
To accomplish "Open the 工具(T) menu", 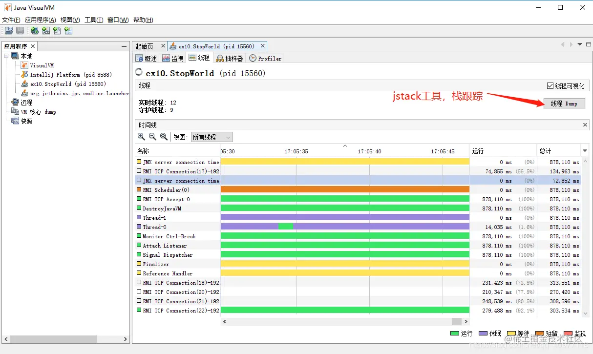I will coord(94,20).
